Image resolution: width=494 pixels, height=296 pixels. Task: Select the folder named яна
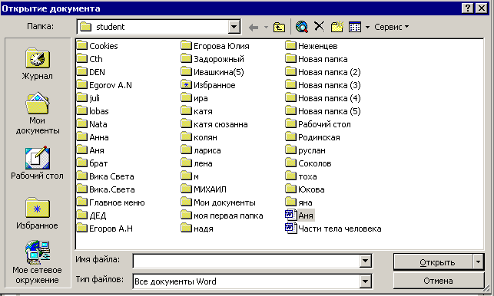click(x=299, y=202)
